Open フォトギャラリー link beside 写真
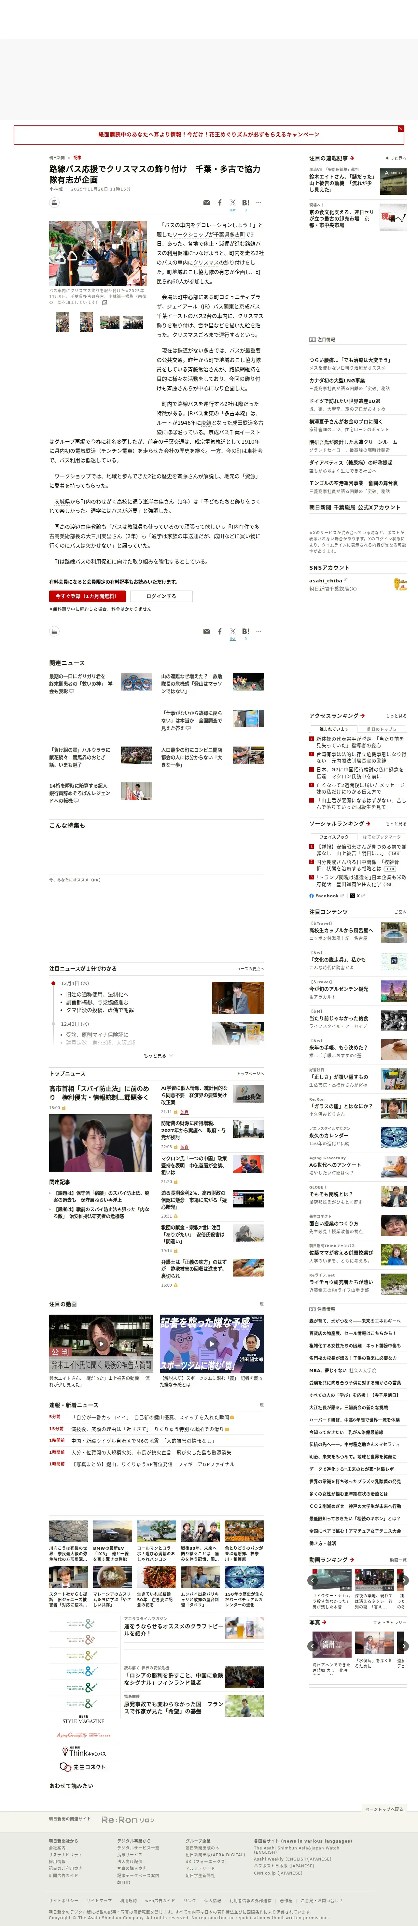 [x=390, y=1622]
